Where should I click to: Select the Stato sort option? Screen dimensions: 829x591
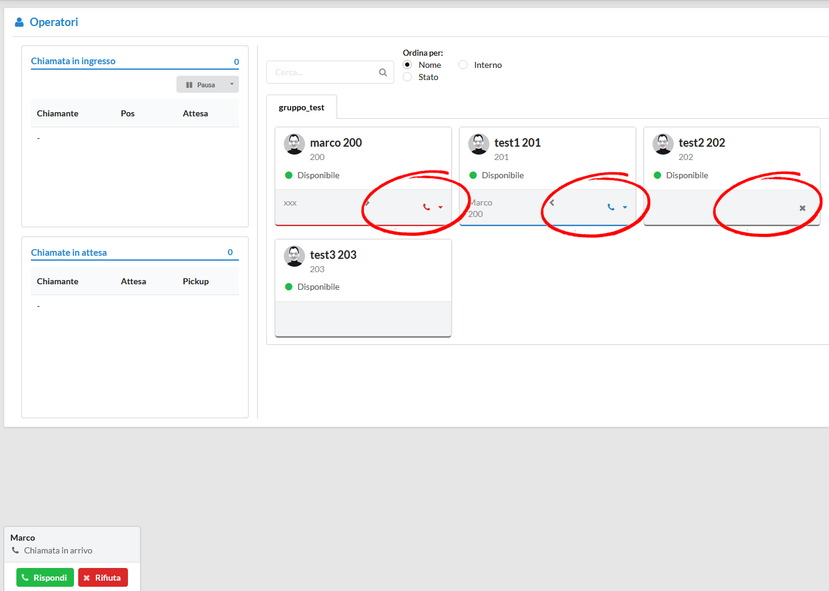pyautogui.click(x=407, y=77)
